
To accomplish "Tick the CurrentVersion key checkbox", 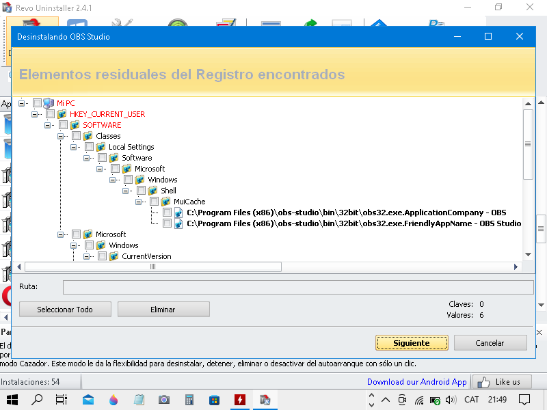I will coord(102,256).
